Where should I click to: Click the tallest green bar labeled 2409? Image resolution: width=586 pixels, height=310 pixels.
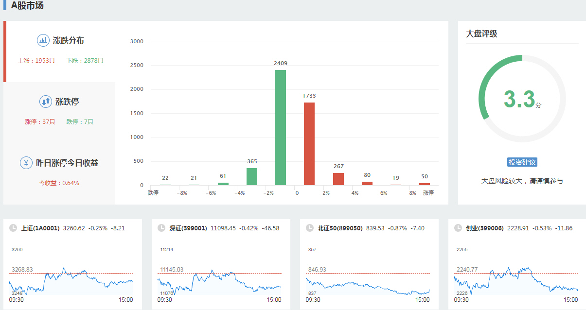pyautogui.click(x=281, y=127)
